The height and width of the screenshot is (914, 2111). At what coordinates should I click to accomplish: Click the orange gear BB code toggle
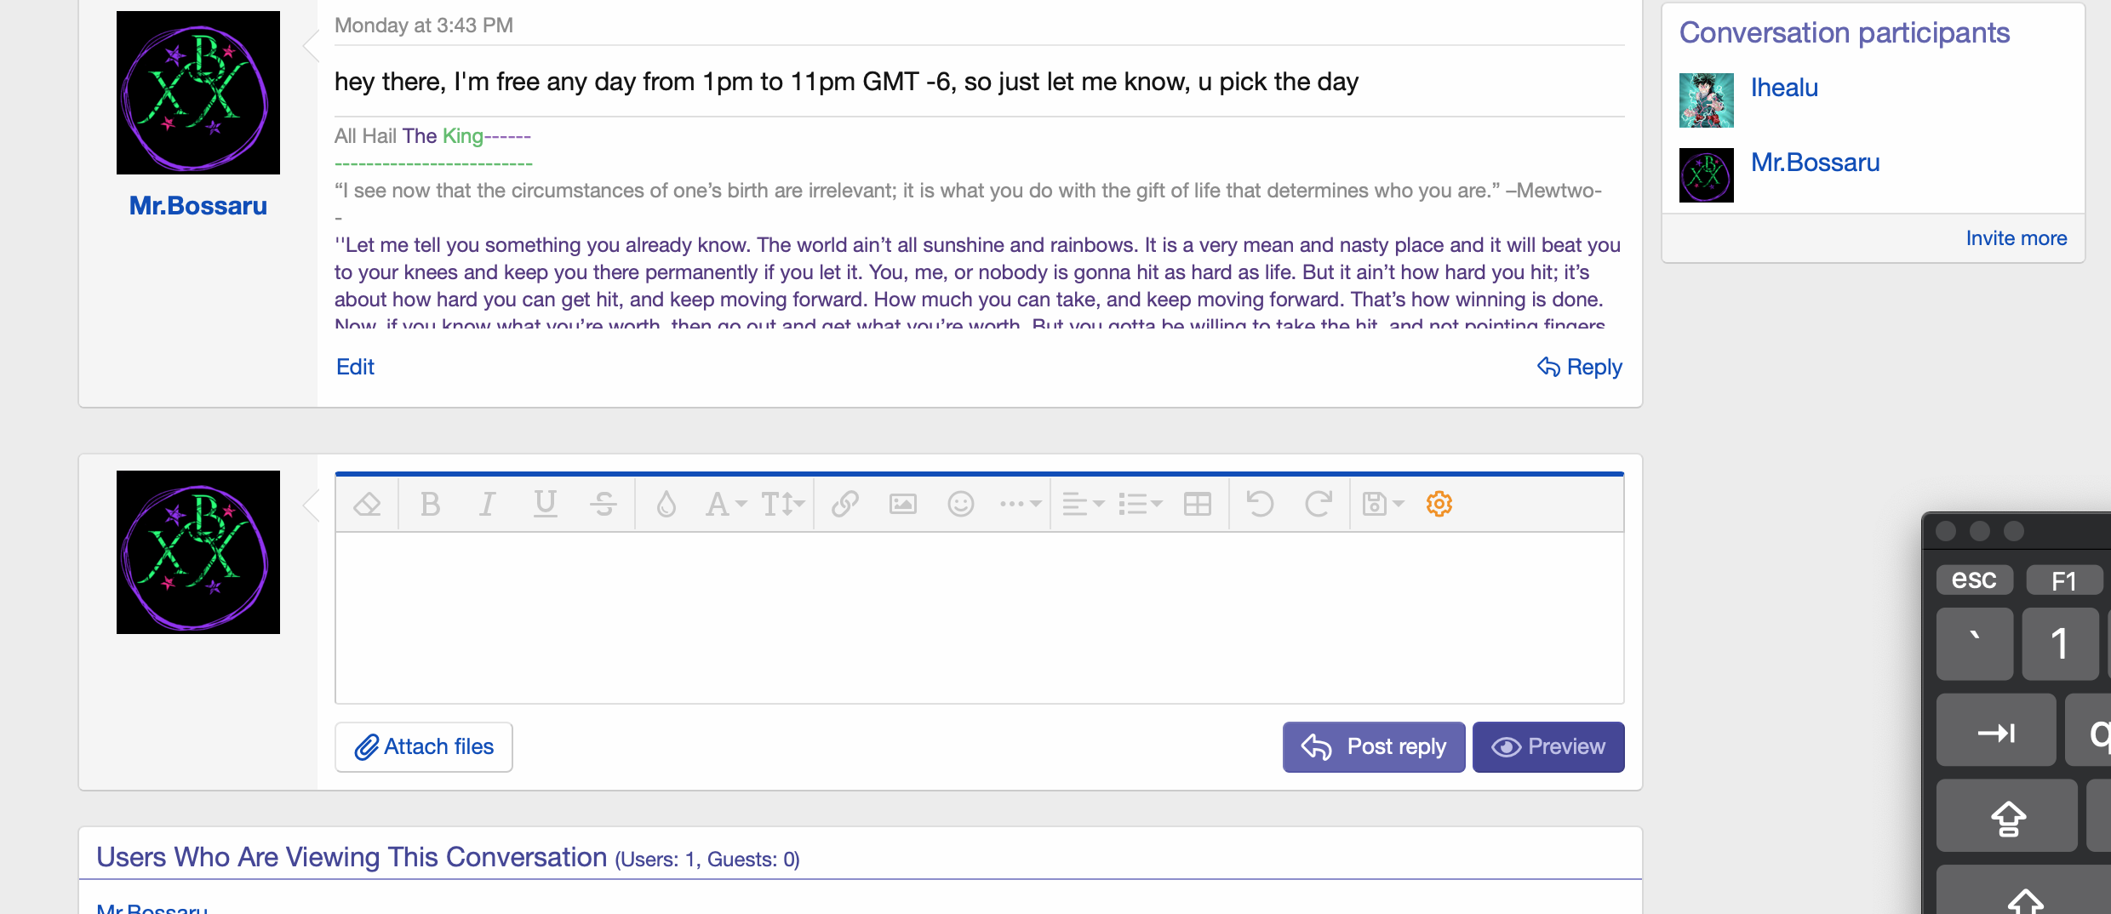point(1439,505)
